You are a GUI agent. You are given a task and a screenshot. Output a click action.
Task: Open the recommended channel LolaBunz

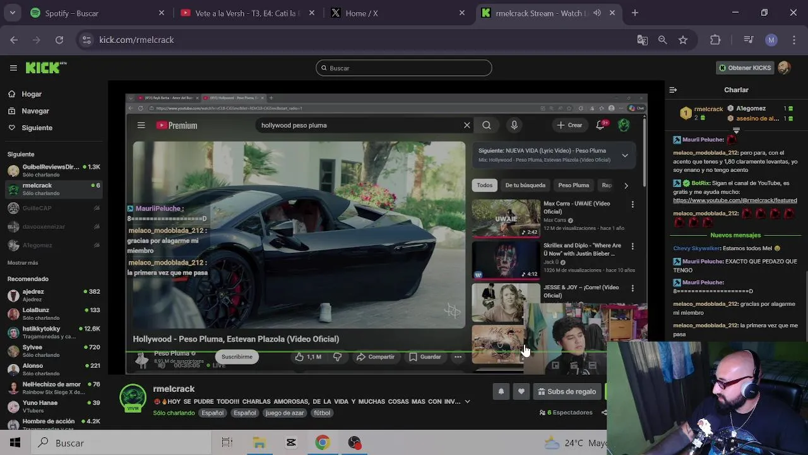(x=54, y=313)
